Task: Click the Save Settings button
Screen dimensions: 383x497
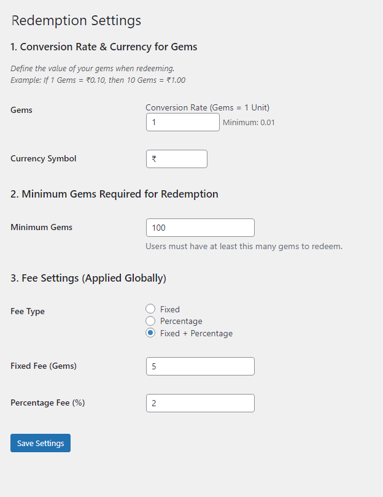Action: click(x=41, y=443)
